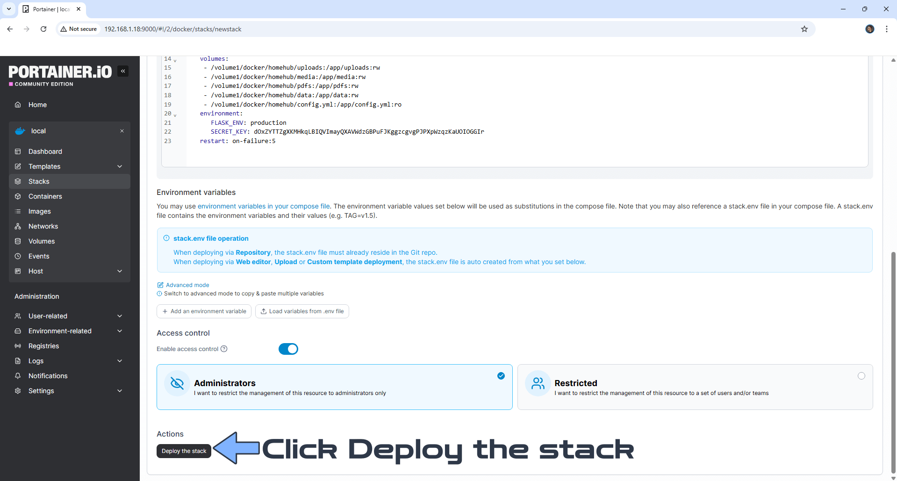Open Containers in the sidebar
This screenshot has width=897, height=481.
coord(45,196)
